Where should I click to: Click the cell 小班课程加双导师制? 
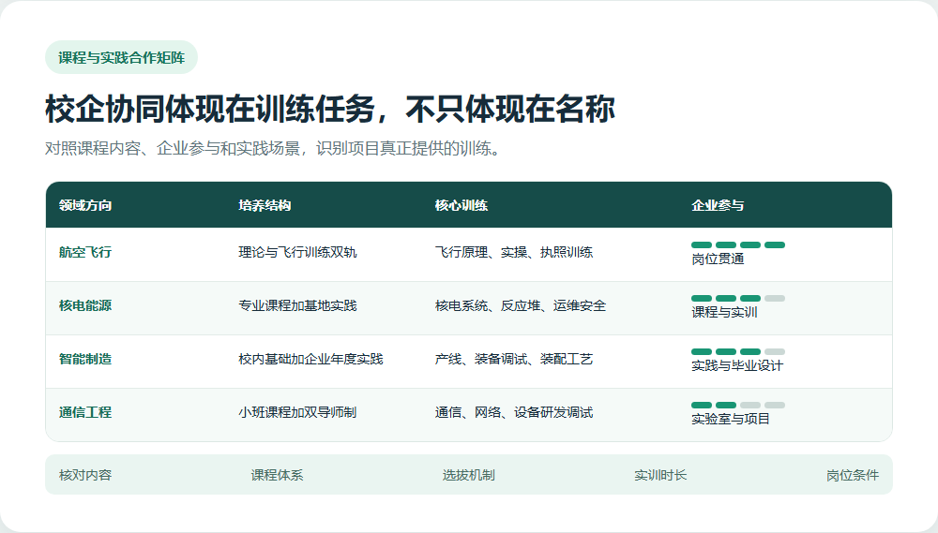click(x=298, y=412)
